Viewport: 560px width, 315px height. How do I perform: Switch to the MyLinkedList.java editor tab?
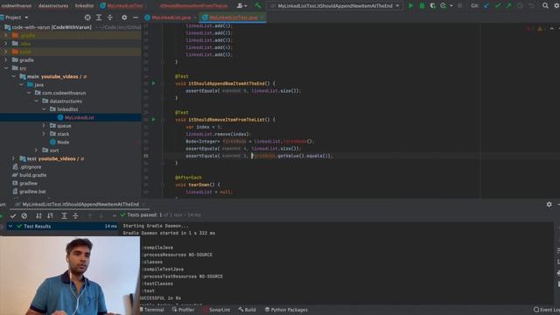click(171, 17)
